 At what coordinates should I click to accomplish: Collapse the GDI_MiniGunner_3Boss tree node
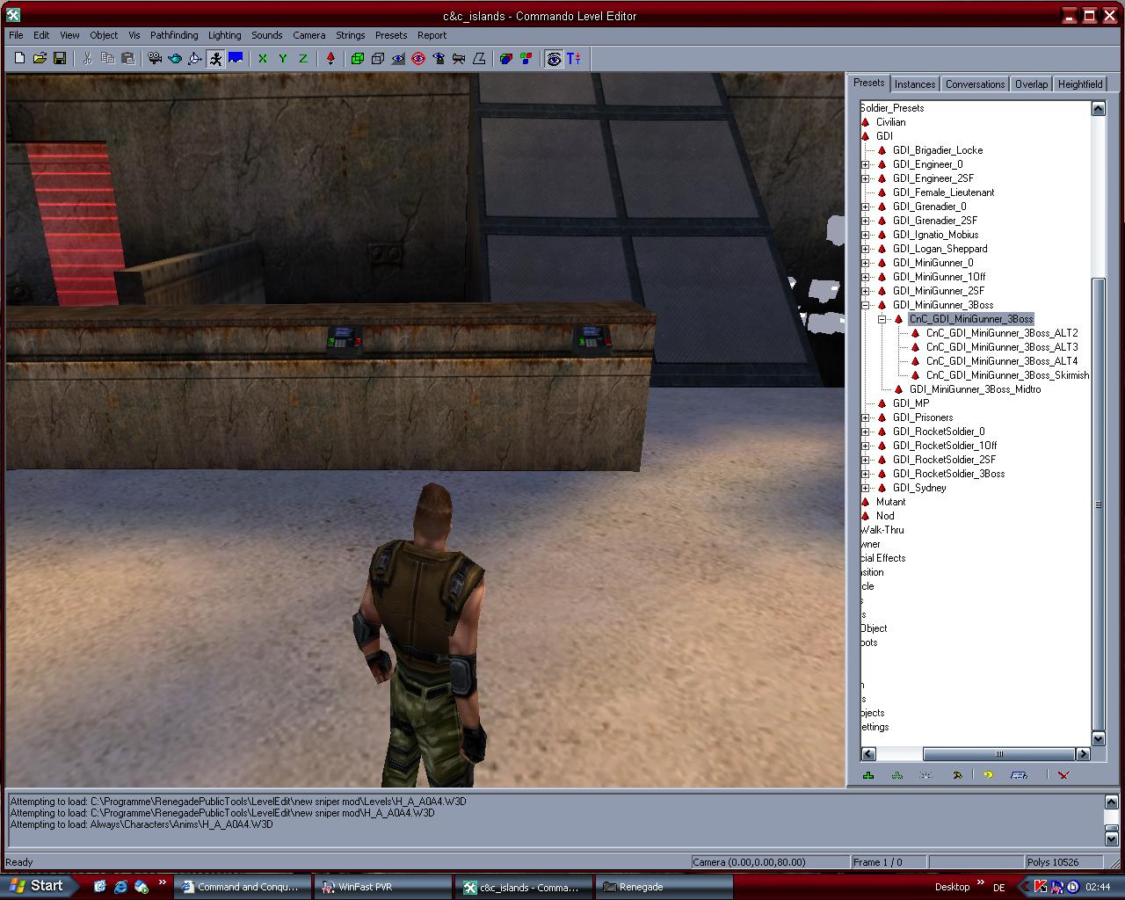pyautogui.click(x=866, y=305)
